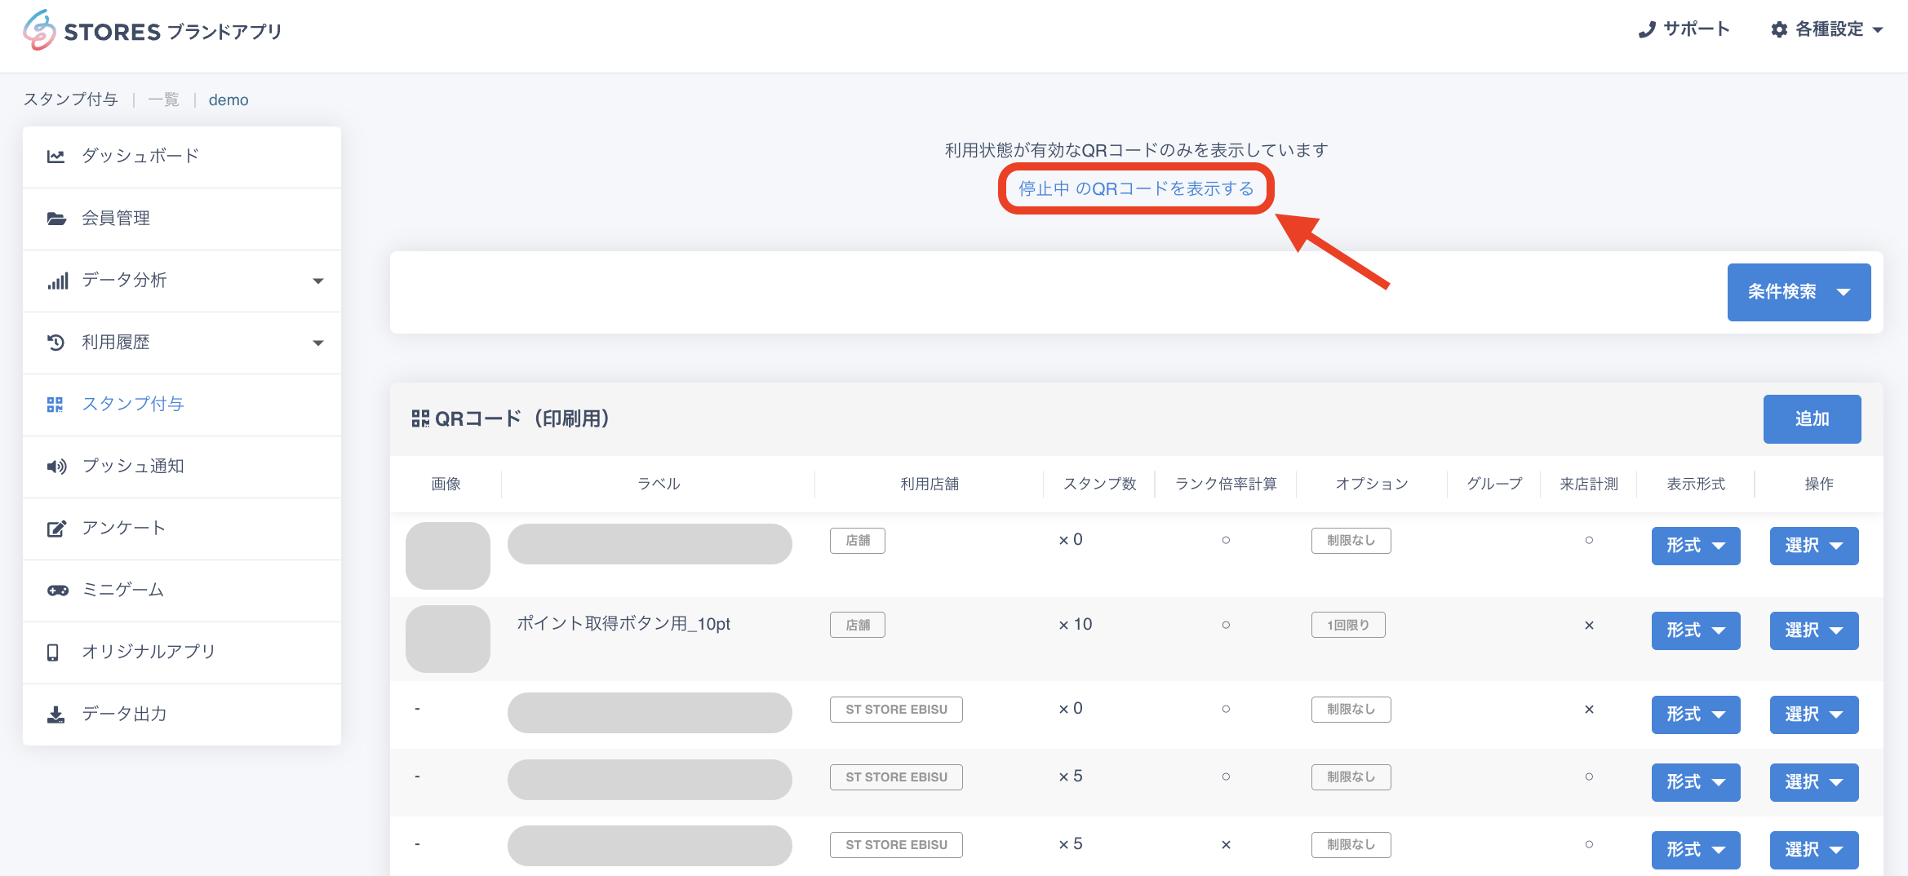Viewport: 1908px width, 876px height.
Task: Click 制限なし badge in the first row
Action: [1351, 540]
